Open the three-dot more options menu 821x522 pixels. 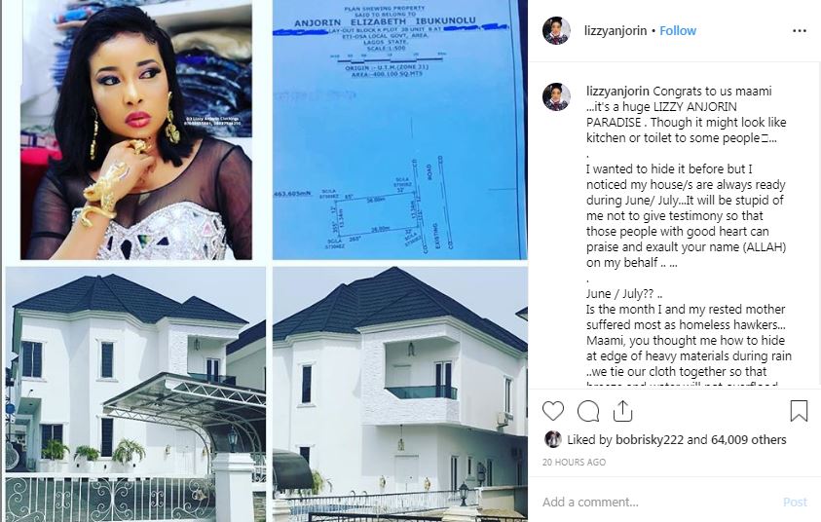pos(800,31)
